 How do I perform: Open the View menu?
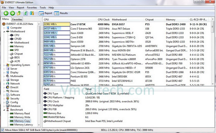pyautogui.click(x=11, y=7)
